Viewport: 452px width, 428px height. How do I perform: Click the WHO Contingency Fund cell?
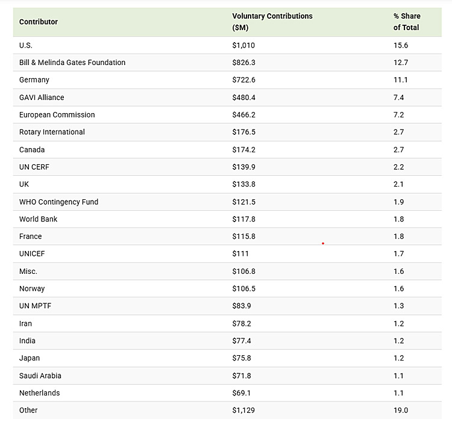point(58,202)
